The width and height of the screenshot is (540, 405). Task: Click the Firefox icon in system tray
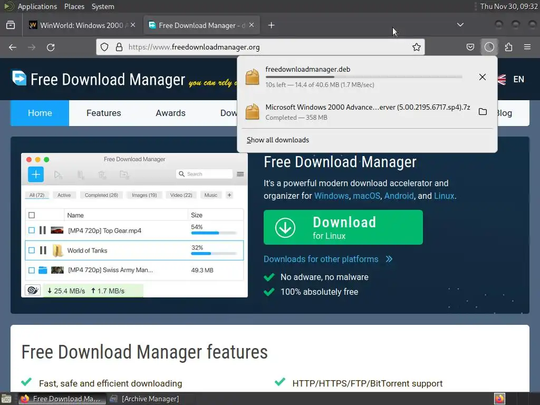tap(500, 399)
